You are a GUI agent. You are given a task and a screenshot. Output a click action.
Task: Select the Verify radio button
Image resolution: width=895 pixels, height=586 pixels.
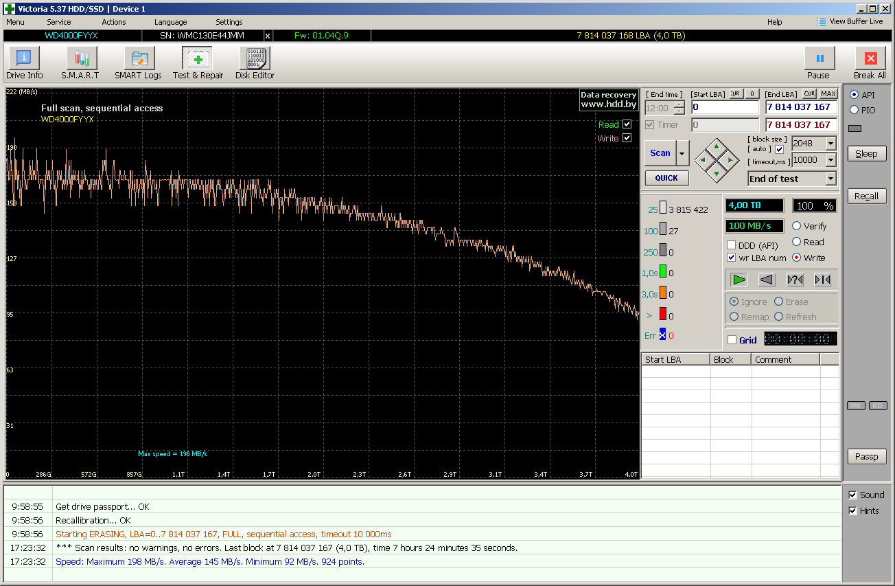(x=797, y=226)
